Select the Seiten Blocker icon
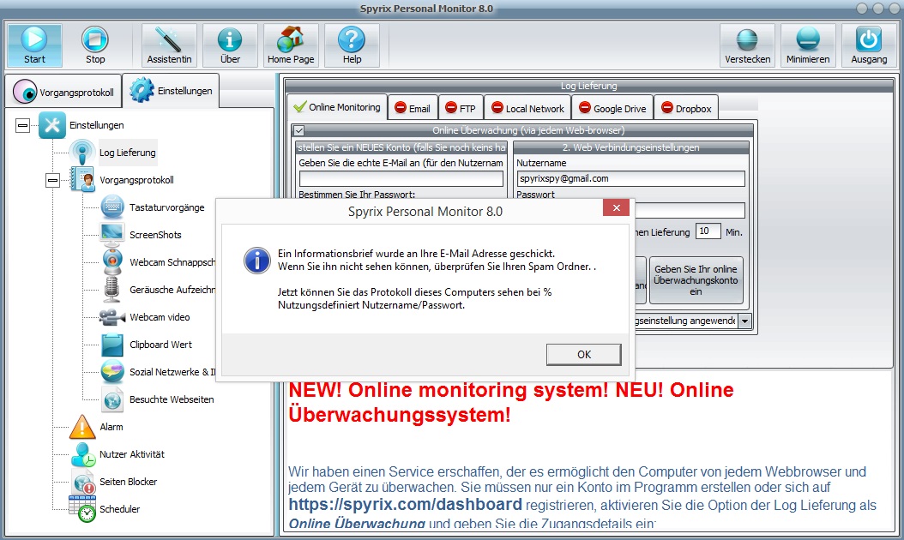The height and width of the screenshot is (540, 904). pos(83,482)
